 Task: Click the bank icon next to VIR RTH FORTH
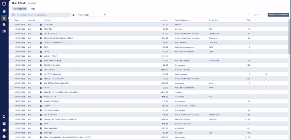point(41,56)
